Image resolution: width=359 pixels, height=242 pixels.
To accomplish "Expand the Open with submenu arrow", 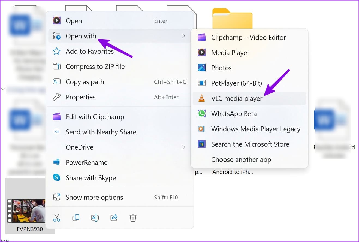I will tap(183, 36).
